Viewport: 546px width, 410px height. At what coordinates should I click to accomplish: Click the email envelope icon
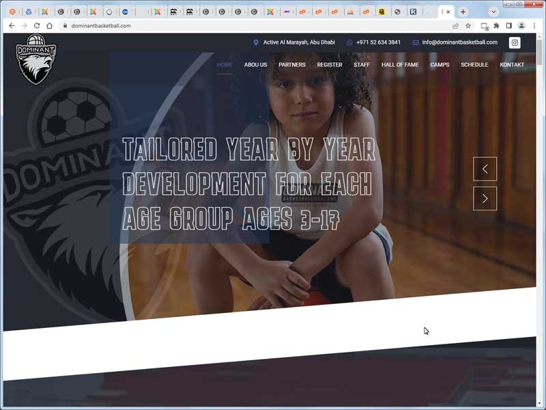(416, 42)
